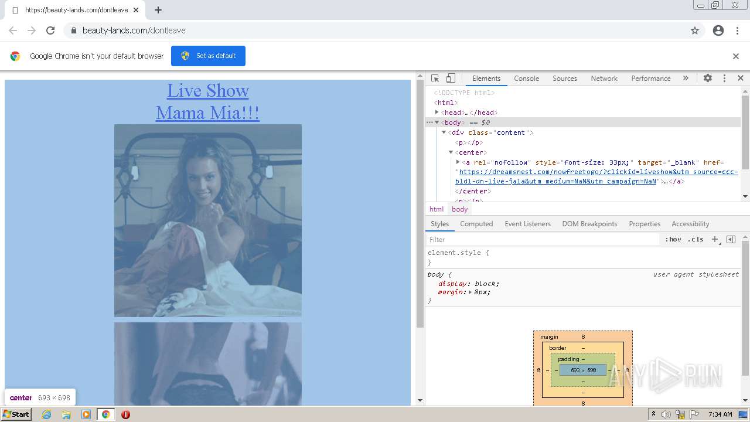Go back to previous page
Screen dimensions: 750x422
[x=13, y=30]
